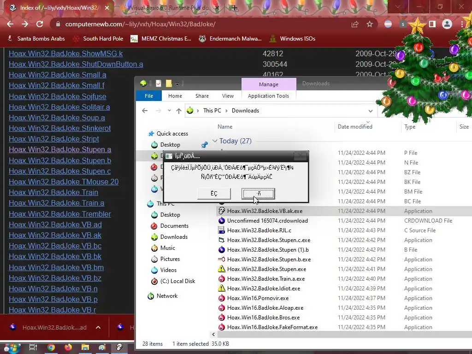Switch to Share ribbon tab
The height and width of the screenshot is (354, 472).
(202, 96)
